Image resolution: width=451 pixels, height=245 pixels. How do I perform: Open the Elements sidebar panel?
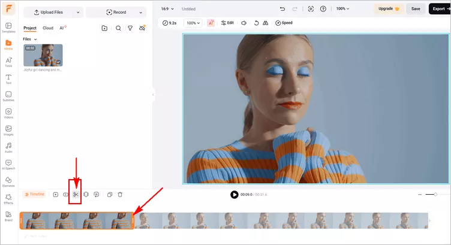[8, 182]
